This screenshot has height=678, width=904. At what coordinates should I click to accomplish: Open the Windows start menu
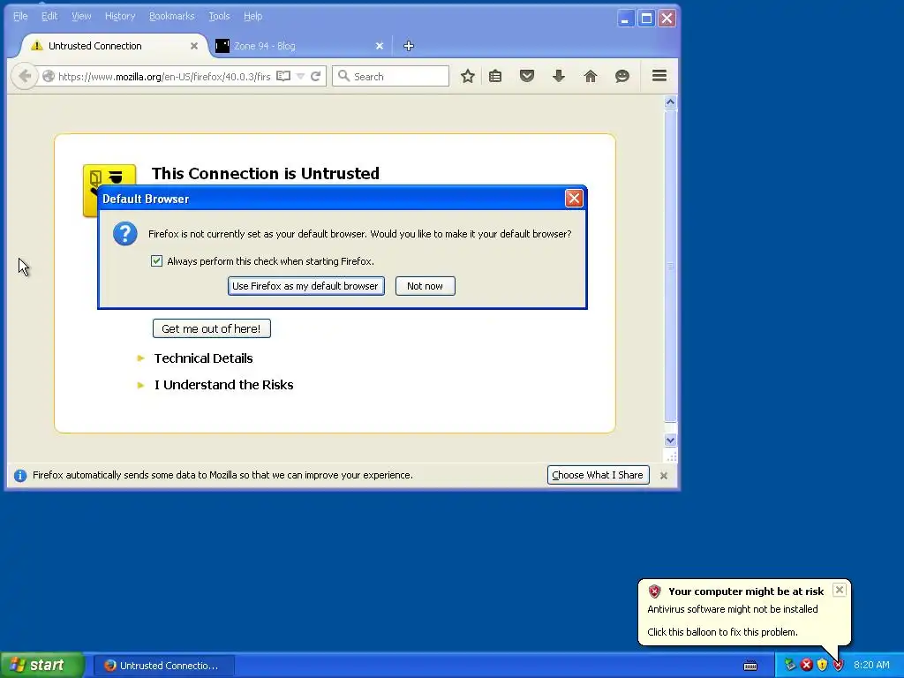tap(41, 666)
